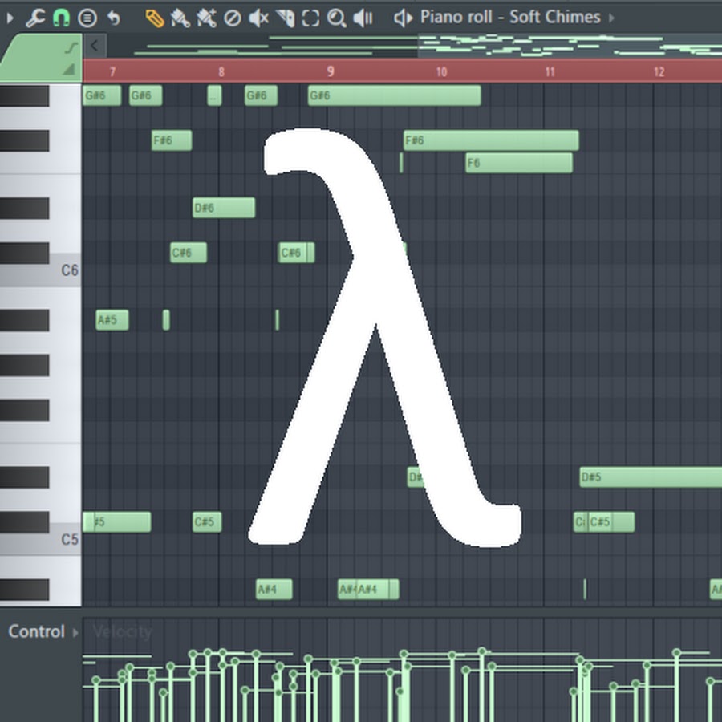Activate the Zoom magnifier tool
Screen dimensions: 722x722
(337, 18)
